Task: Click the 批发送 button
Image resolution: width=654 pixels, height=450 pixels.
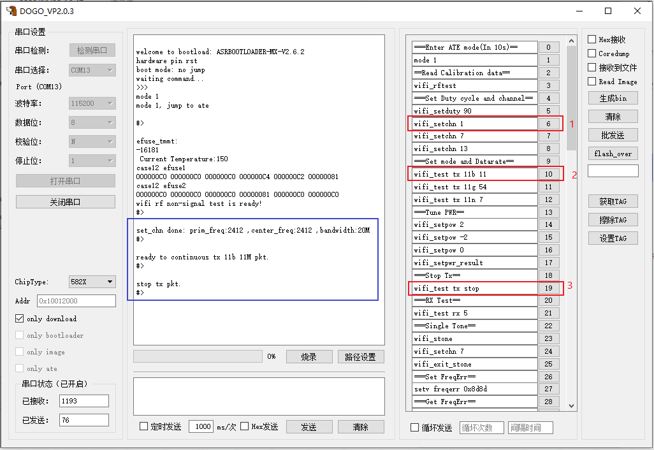Action: (613, 134)
